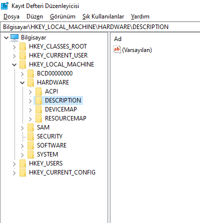Select the SYSTEM label
The width and height of the screenshot is (200, 223).
pos(47,154)
